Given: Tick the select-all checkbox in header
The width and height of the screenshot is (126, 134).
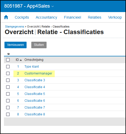Looking at the screenshot, I should tap(8, 60).
